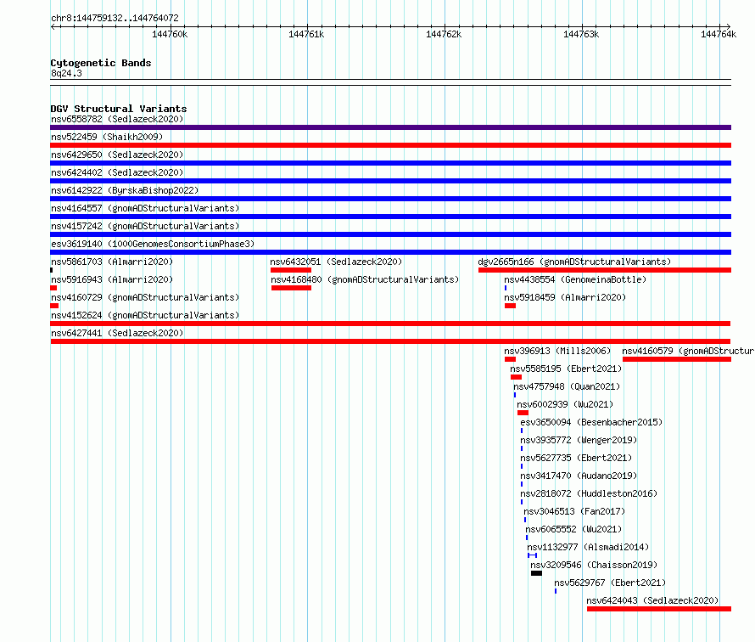Click the blue bar under esv3619140
This screenshot has height=642, width=755.
(x=390, y=252)
